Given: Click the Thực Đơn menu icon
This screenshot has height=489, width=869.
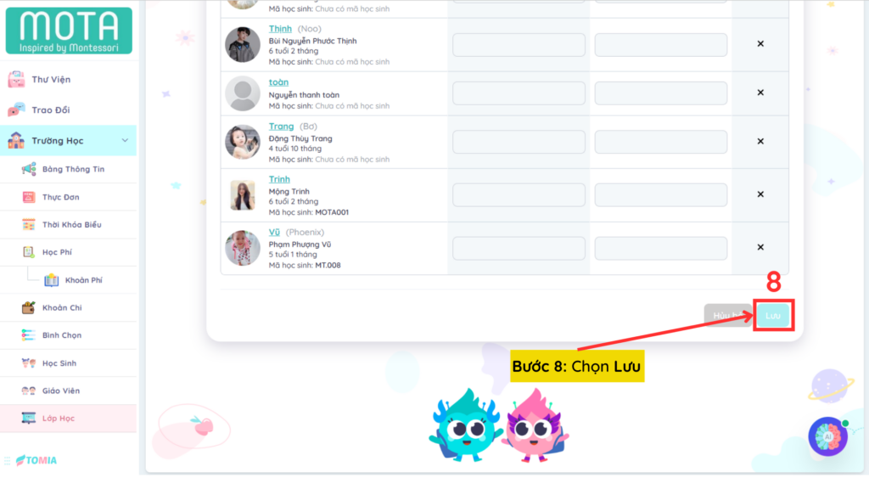Looking at the screenshot, I should coord(29,197).
